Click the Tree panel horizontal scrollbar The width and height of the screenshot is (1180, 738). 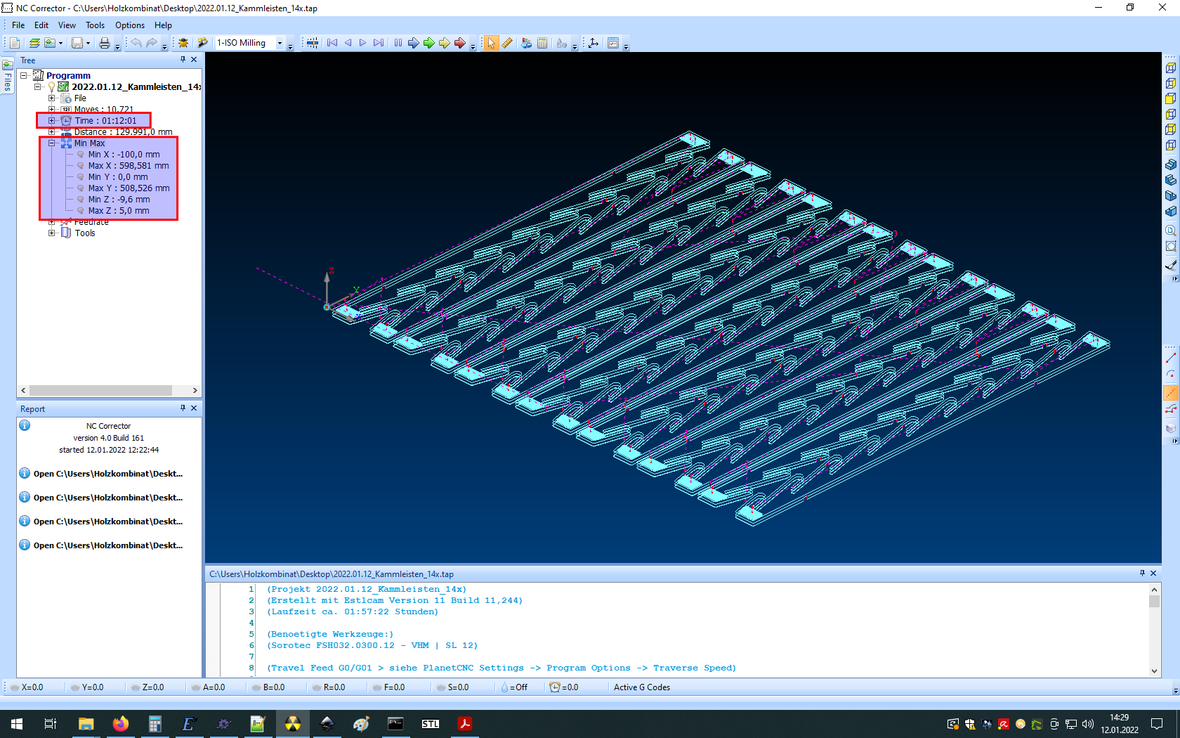pos(100,390)
